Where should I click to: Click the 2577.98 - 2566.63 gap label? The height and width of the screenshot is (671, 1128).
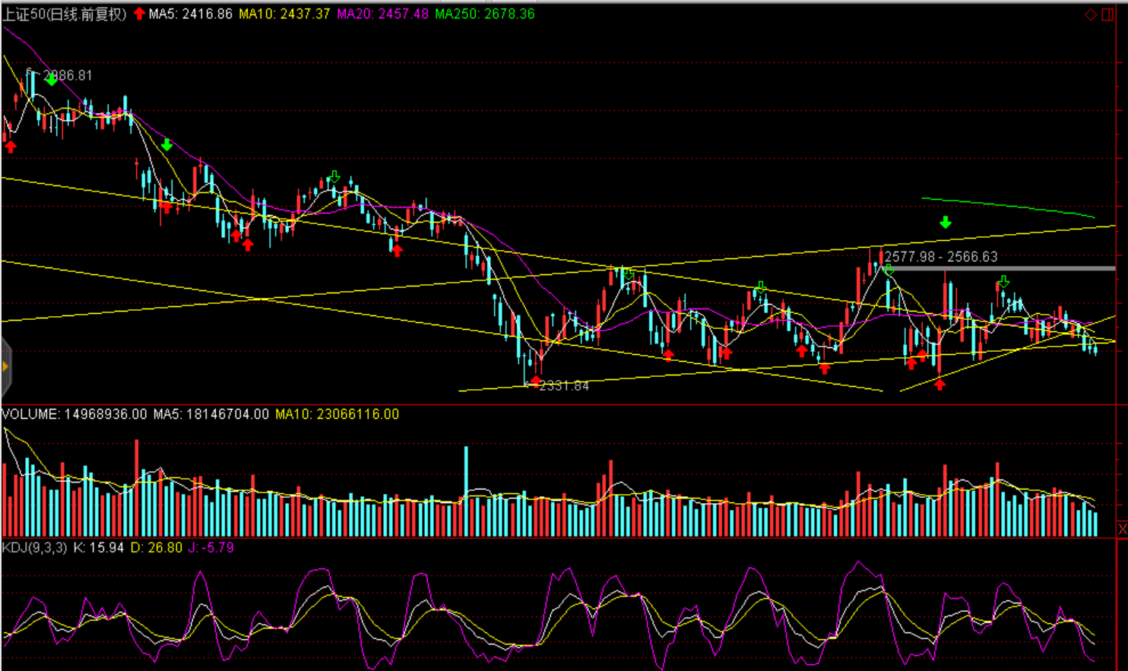pyautogui.click(x=940, y=257)
